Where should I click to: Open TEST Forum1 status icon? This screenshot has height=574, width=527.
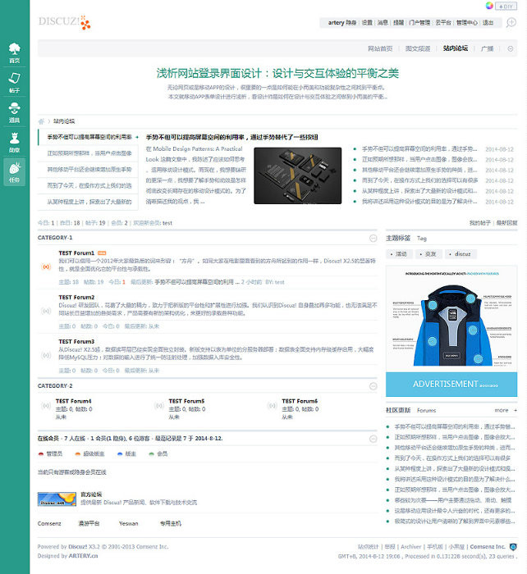46,266
